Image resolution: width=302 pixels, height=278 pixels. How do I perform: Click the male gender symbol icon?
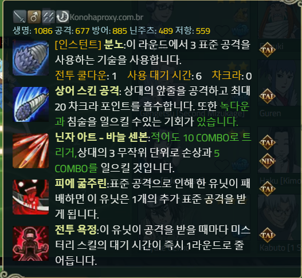tap(34, 17)
